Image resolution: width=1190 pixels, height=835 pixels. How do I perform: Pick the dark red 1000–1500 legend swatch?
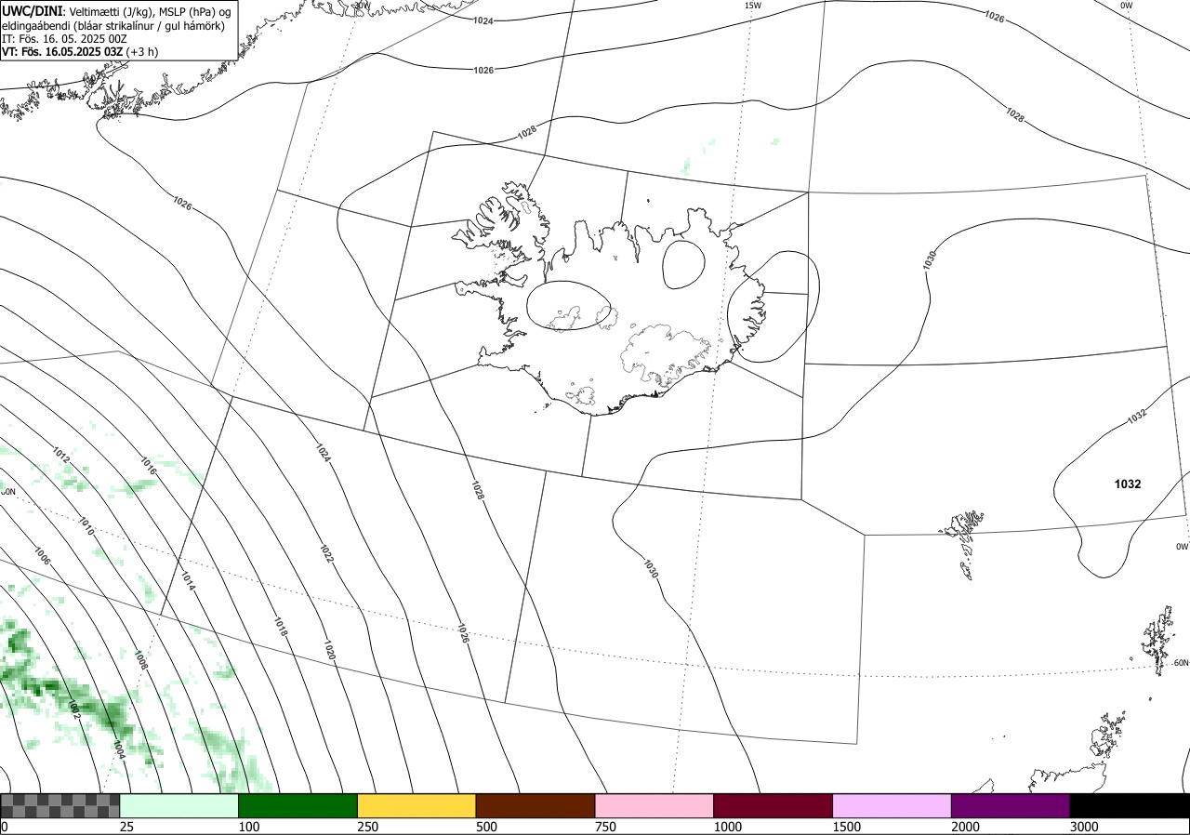coord(773,805)
